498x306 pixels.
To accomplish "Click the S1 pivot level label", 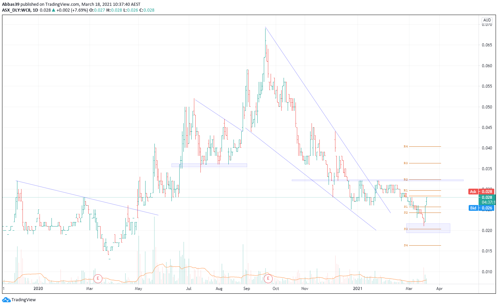I will click(x=406, y=207).
